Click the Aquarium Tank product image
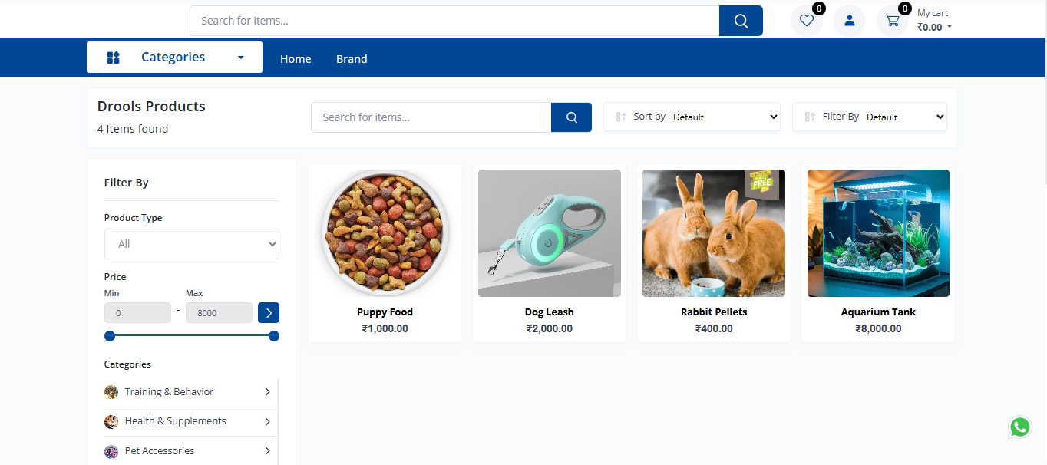This screenshot has height=465, width=1047. tap(878, 233)
